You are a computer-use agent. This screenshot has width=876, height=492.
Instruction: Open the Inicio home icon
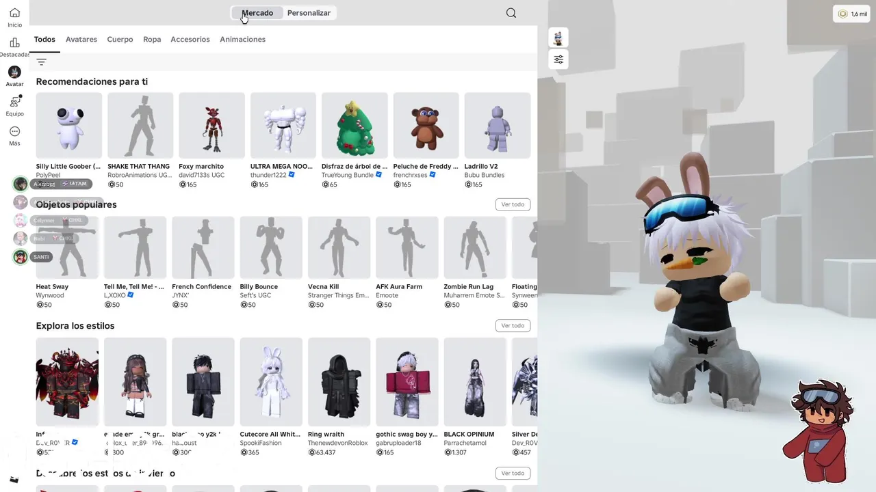point(14,13)
